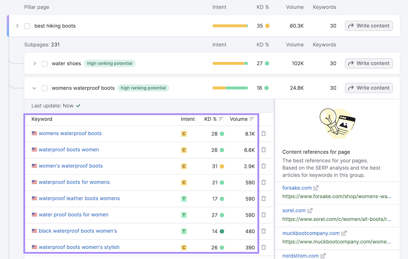Click intent bar for womens waterproof boots row
The height and width of the screenshot is (259, 408).
pyautogui.click(x=230, y=88)
